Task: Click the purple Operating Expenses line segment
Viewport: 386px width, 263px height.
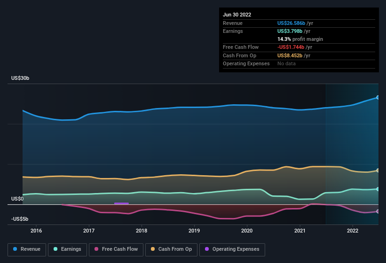Action: coord(121,203)
